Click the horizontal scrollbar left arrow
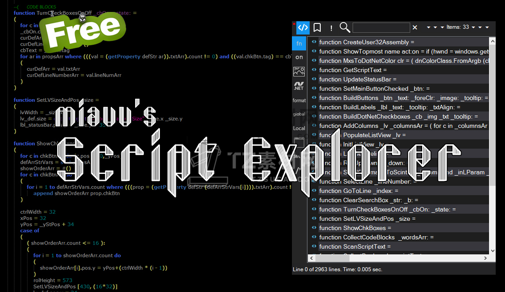 click(311, 258)
